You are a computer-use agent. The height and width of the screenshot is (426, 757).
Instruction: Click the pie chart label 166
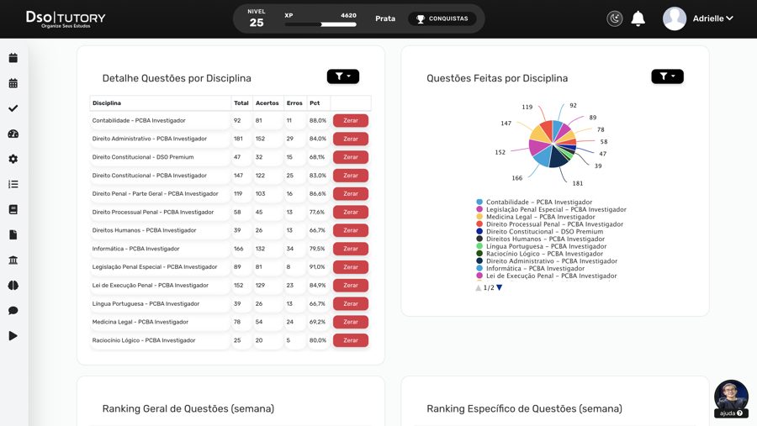coord(516,178)
